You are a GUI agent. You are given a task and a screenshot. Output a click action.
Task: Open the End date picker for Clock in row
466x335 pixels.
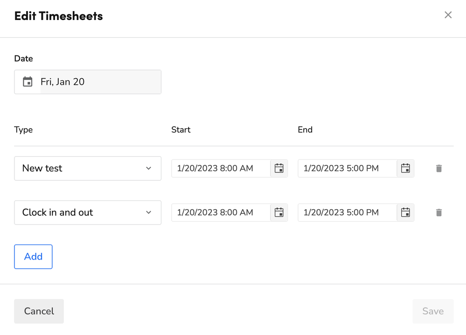tap(405, 212)
